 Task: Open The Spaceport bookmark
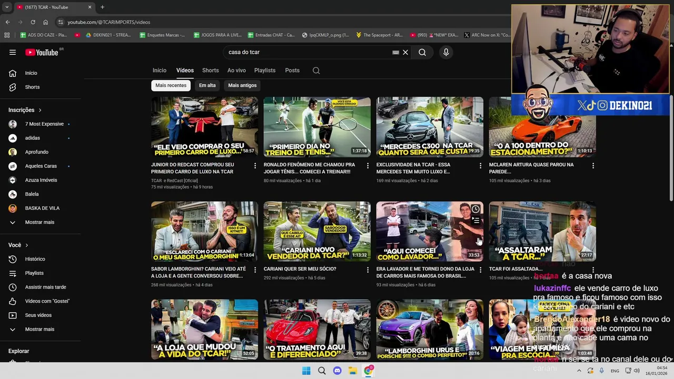point(379,35)
